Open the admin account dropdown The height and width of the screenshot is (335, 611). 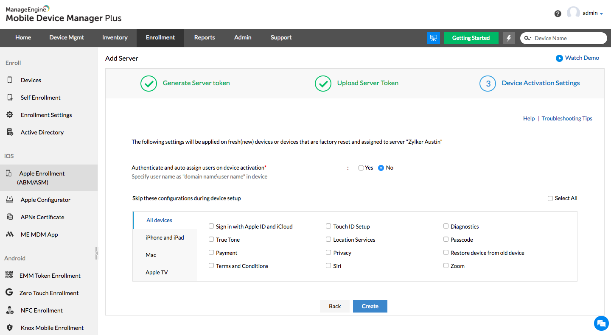[x=591, y=13]
